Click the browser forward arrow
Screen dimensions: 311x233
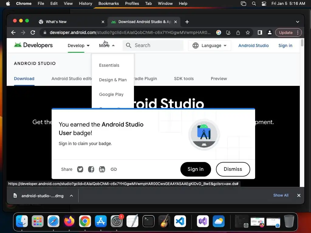pyautogui.click(x=23, y=32)
